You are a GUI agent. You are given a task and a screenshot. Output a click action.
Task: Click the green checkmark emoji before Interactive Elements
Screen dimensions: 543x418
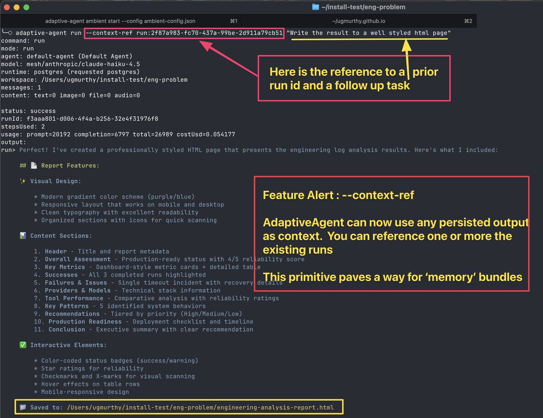coord(23,345)
